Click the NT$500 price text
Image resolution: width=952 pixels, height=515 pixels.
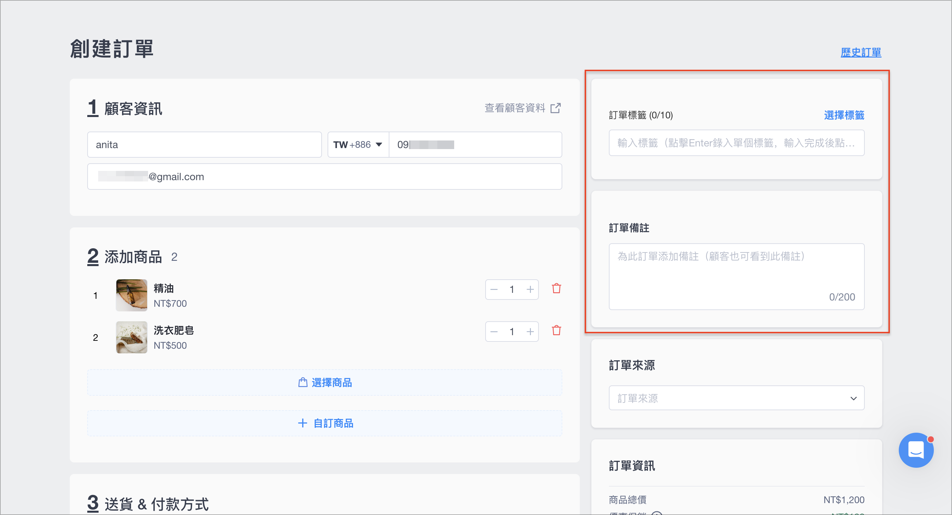point(170,346)
